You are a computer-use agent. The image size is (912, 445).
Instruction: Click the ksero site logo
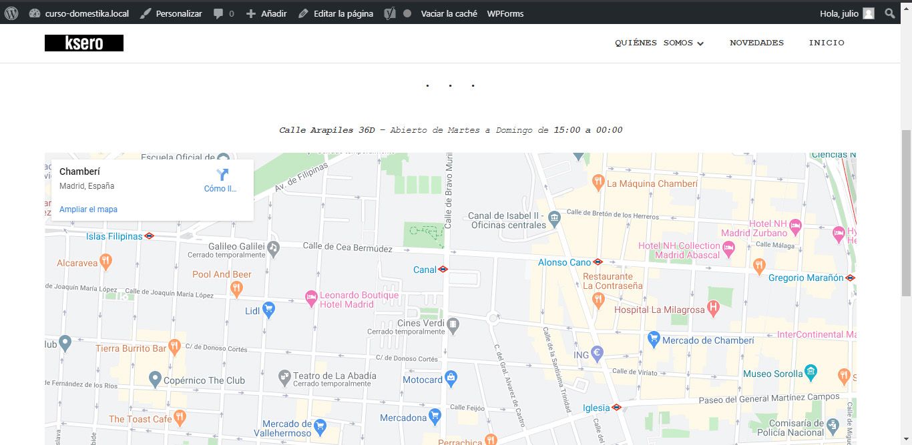84,43
